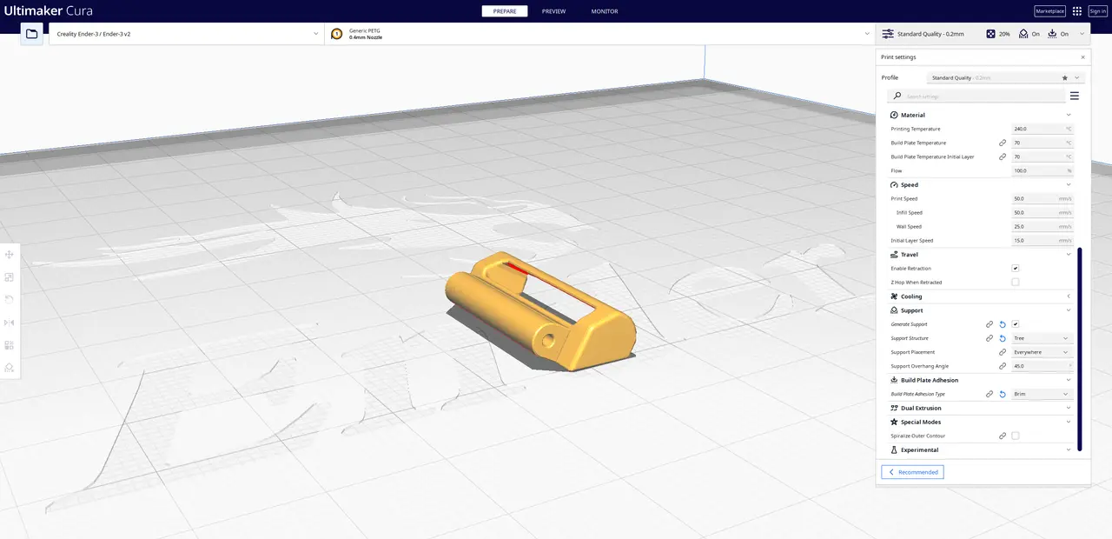Open the Marketplace

pos(1049,11)
